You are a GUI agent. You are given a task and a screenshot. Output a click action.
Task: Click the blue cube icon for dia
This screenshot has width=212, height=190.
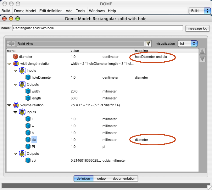point(28,140)
